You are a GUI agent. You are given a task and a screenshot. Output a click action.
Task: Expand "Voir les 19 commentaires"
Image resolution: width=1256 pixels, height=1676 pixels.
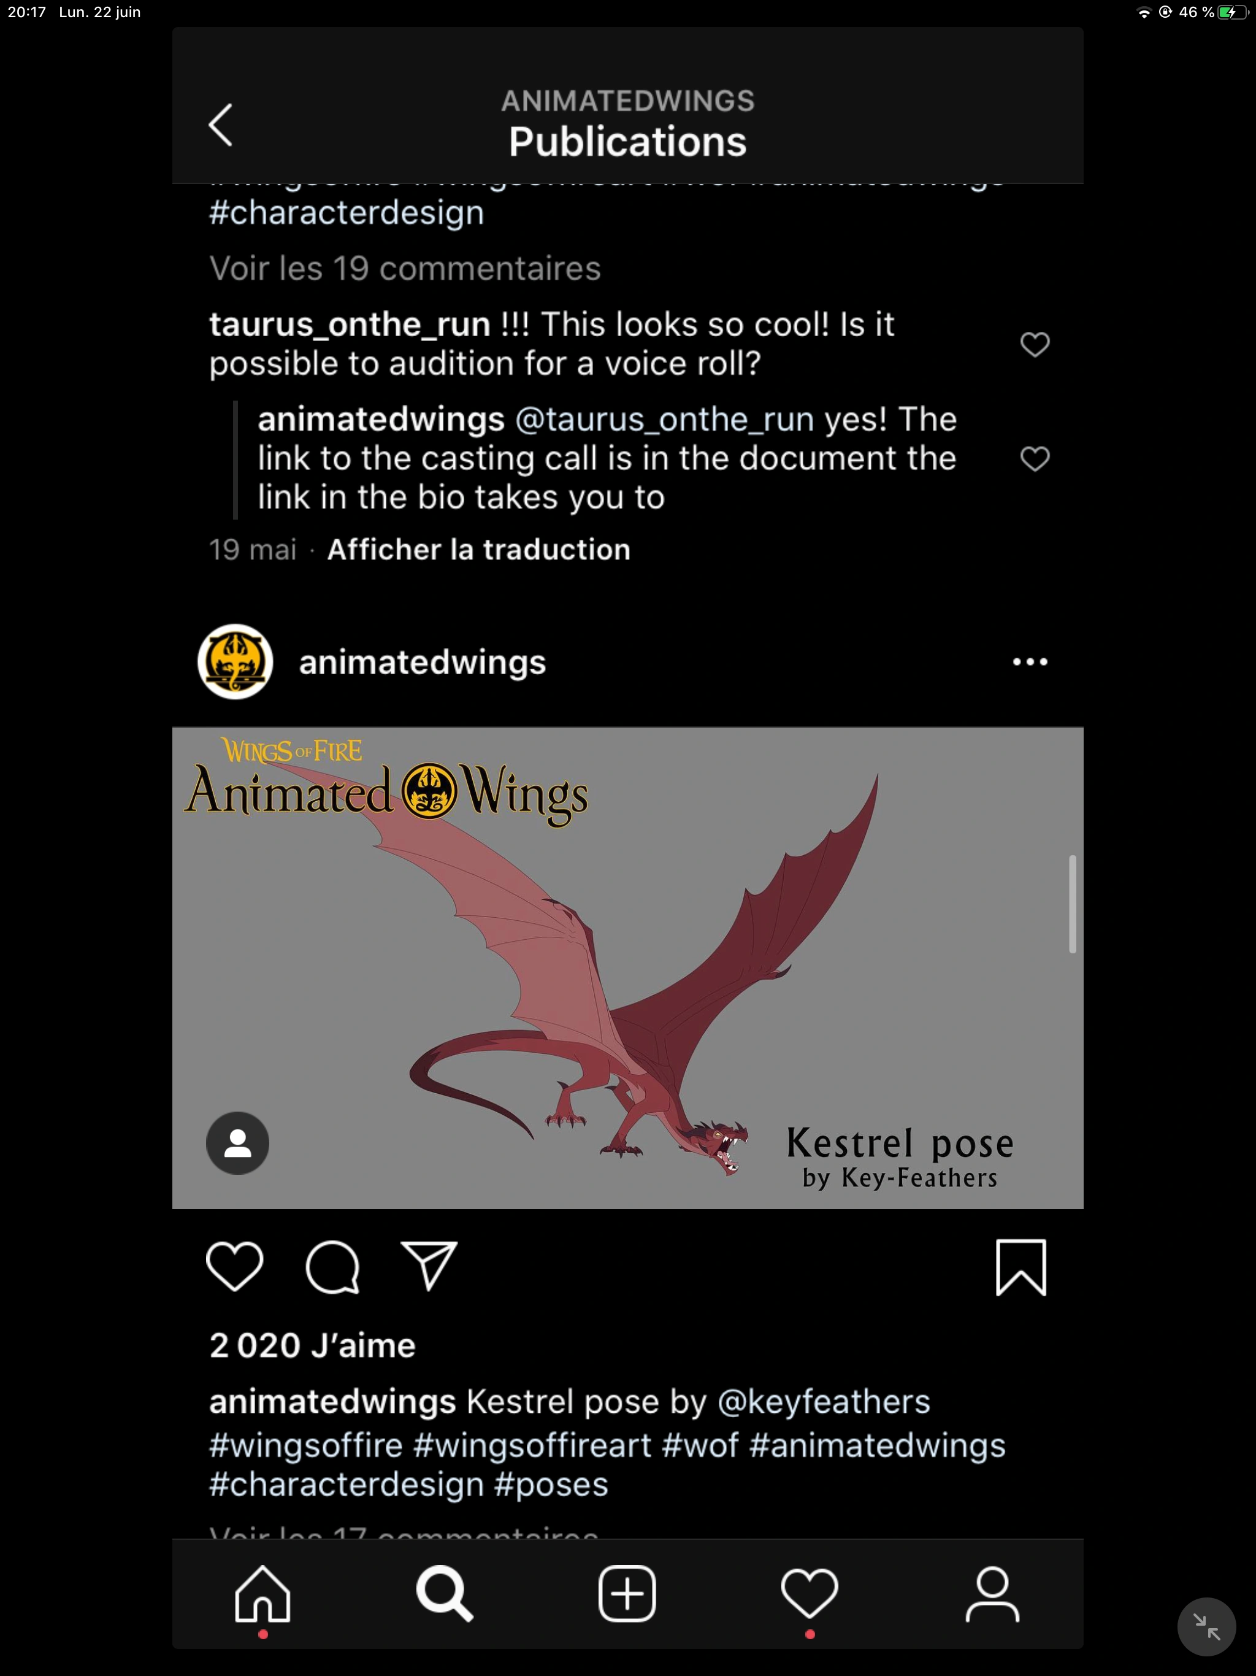[x=405, y=269]
